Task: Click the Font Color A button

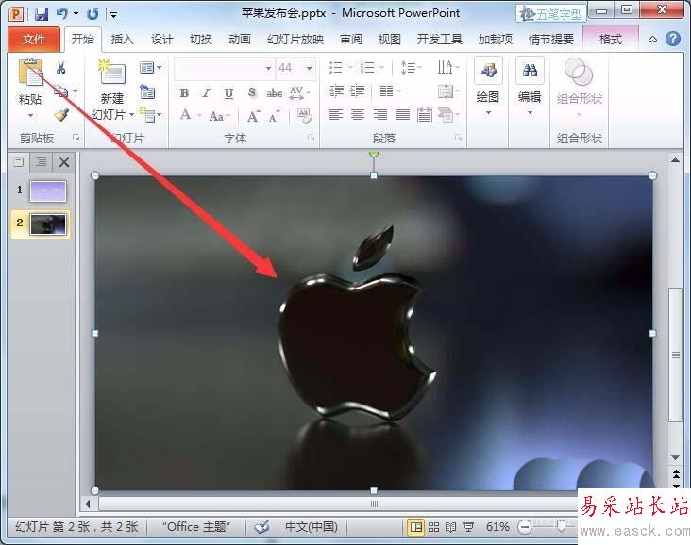Action: pyautogui.click(x=186, y=115)
